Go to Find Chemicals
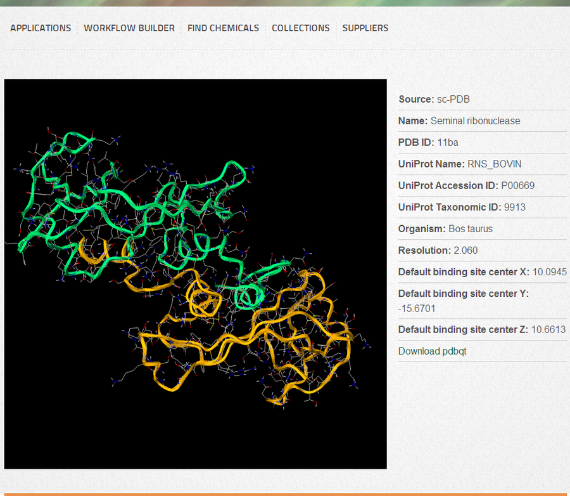 pyautogui.click(x=223, y=28)
